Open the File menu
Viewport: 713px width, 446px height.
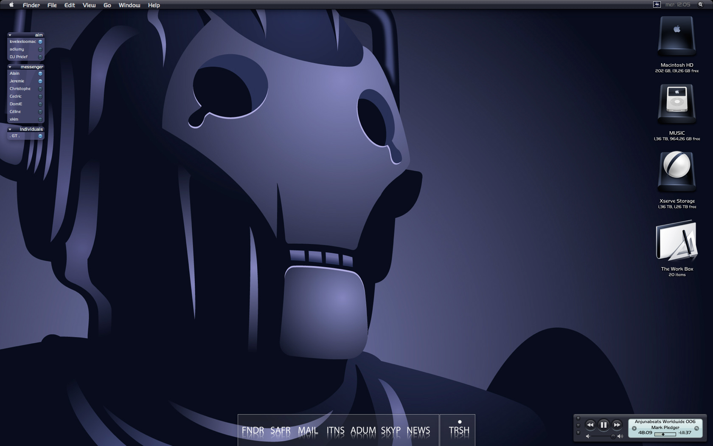(52, 5)
